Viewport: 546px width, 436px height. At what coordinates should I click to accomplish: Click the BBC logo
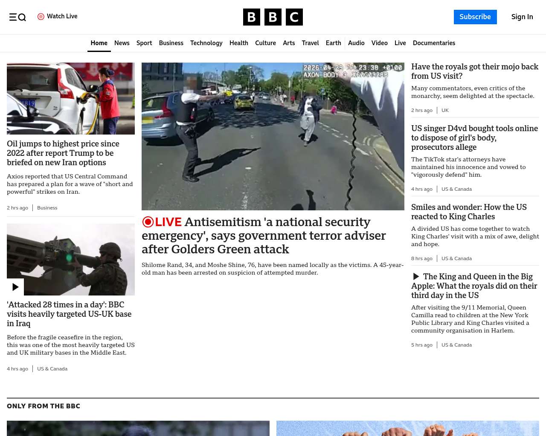tap(273, 17)
